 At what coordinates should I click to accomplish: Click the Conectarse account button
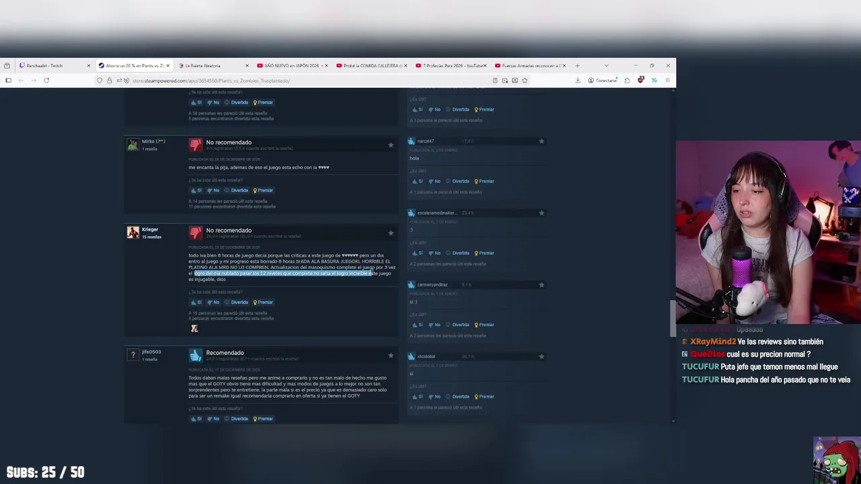coord(602,81)
